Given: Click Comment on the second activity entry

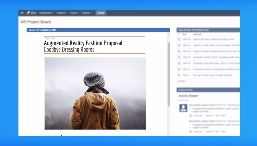Looking at the screenshot, I should 209,132.
